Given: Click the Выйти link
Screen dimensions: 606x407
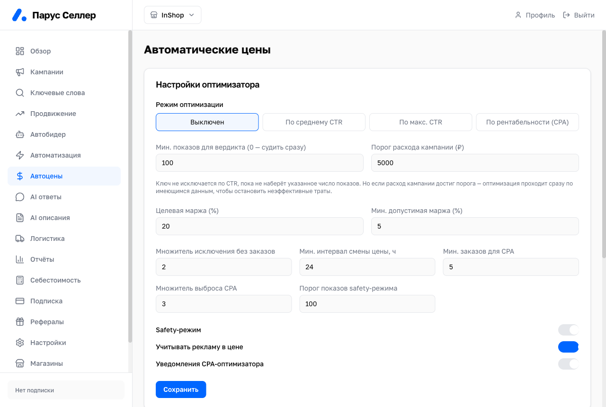Looking at the screenshot, I should point(579,15).
